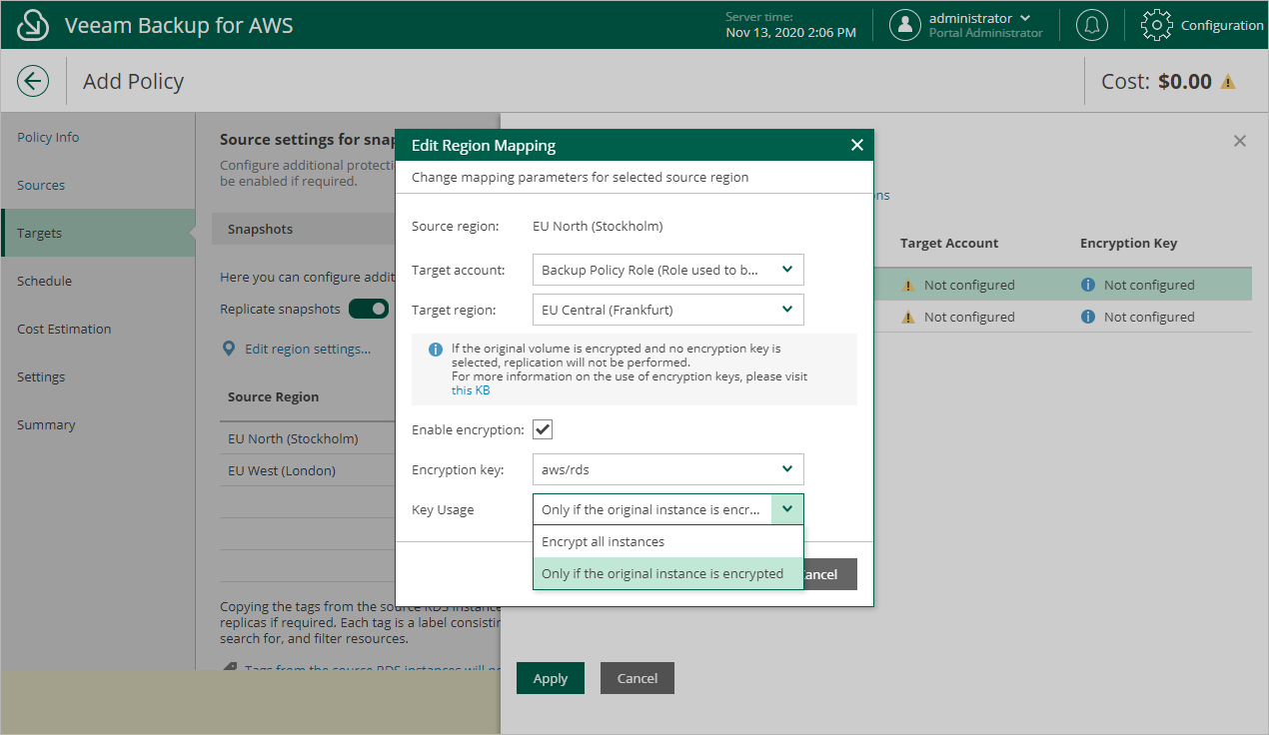Collapse the Key Usage dropdown arrow
The image size is (1269, 735).
787,509
